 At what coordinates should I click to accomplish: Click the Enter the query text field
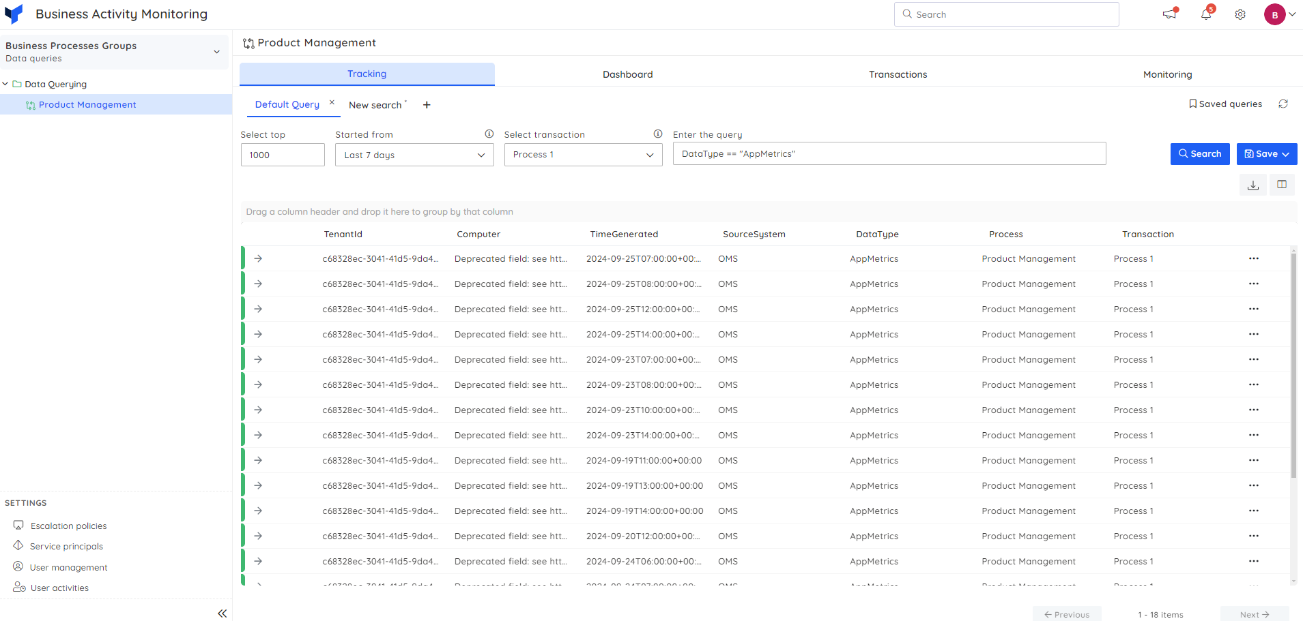click(x=889, y=153)
